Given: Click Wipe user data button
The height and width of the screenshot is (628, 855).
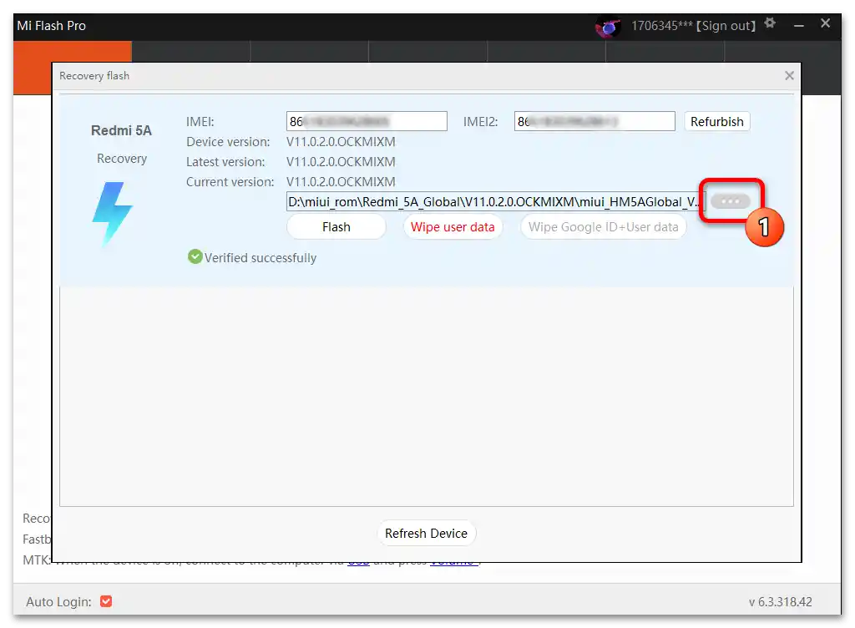Looking at the screenshot, I should tap(453, 227).
